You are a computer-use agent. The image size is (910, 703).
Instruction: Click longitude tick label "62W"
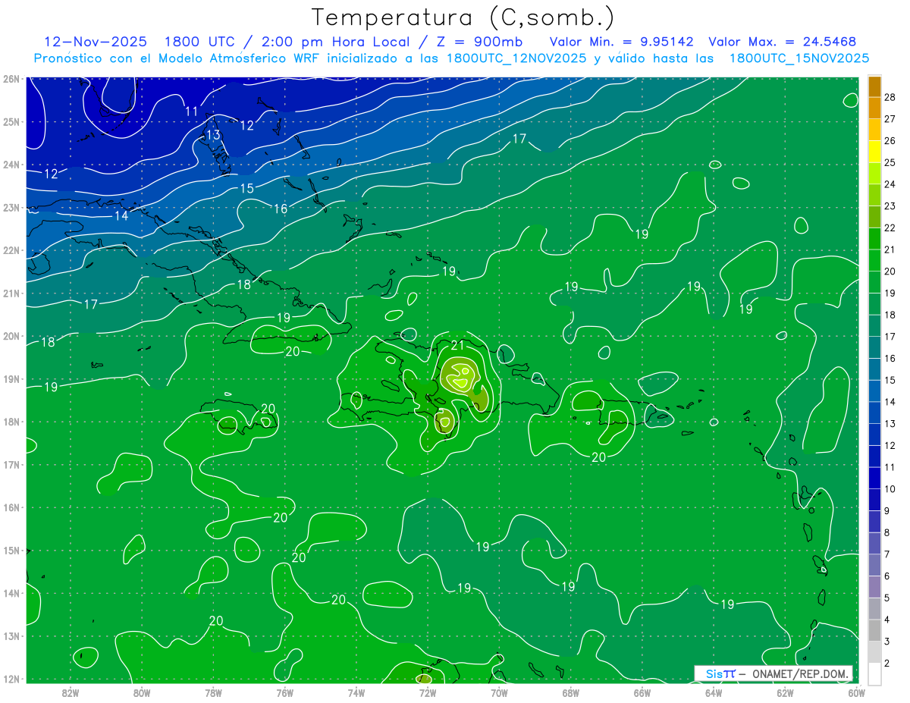tap(785, 692)
